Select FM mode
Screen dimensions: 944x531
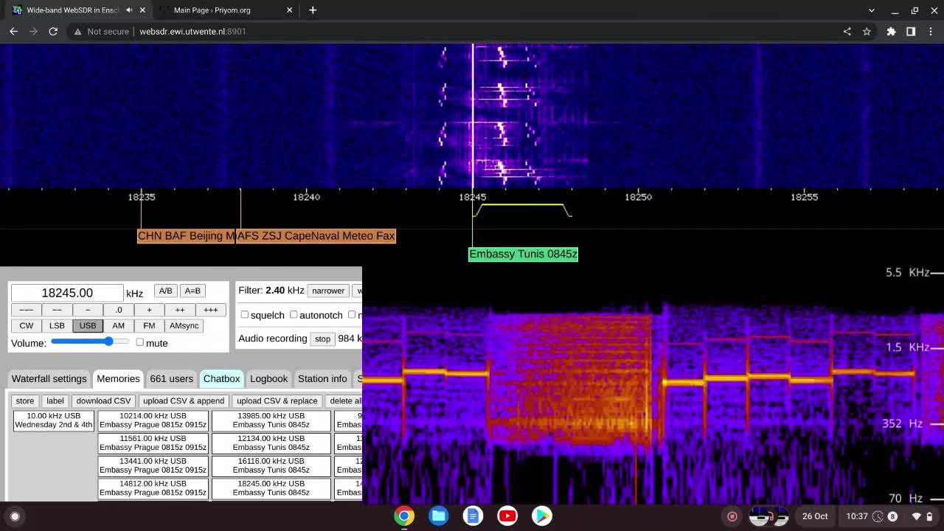tap(149, 325)
